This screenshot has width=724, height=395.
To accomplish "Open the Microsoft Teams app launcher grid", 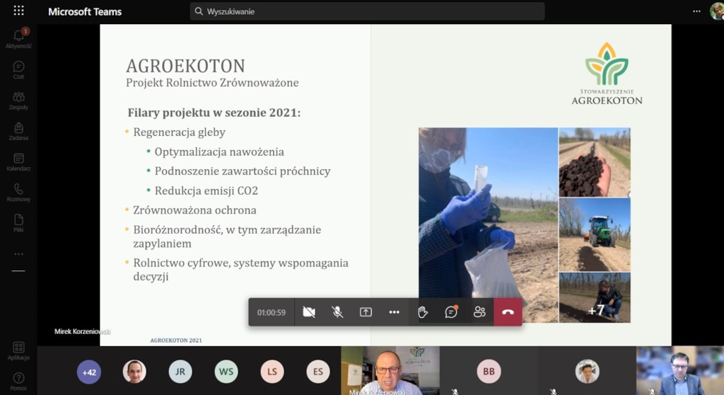I will pyautogui.click(x=18, y=11).
